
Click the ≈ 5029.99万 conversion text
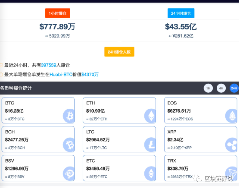coord(57,36)
